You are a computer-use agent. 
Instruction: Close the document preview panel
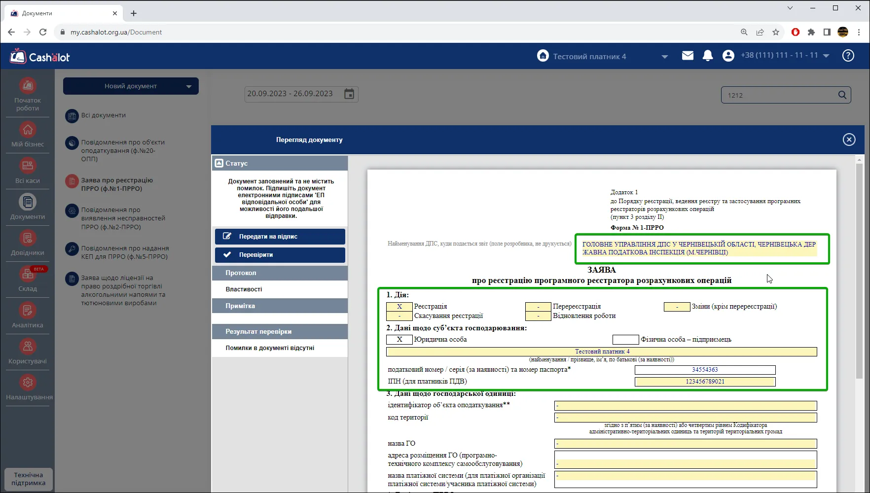point(849,140)
